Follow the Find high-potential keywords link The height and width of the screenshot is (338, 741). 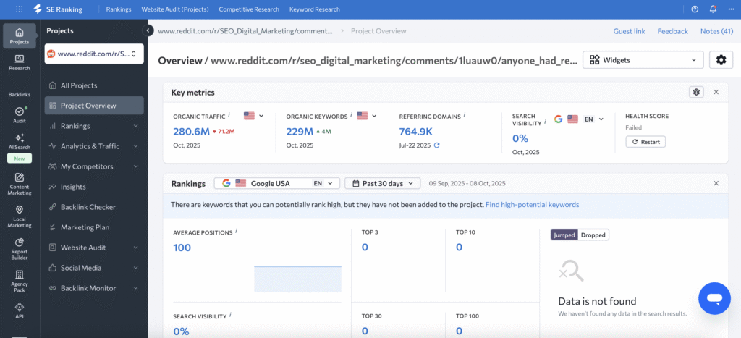pyautogui.click(x=532, y=205)
